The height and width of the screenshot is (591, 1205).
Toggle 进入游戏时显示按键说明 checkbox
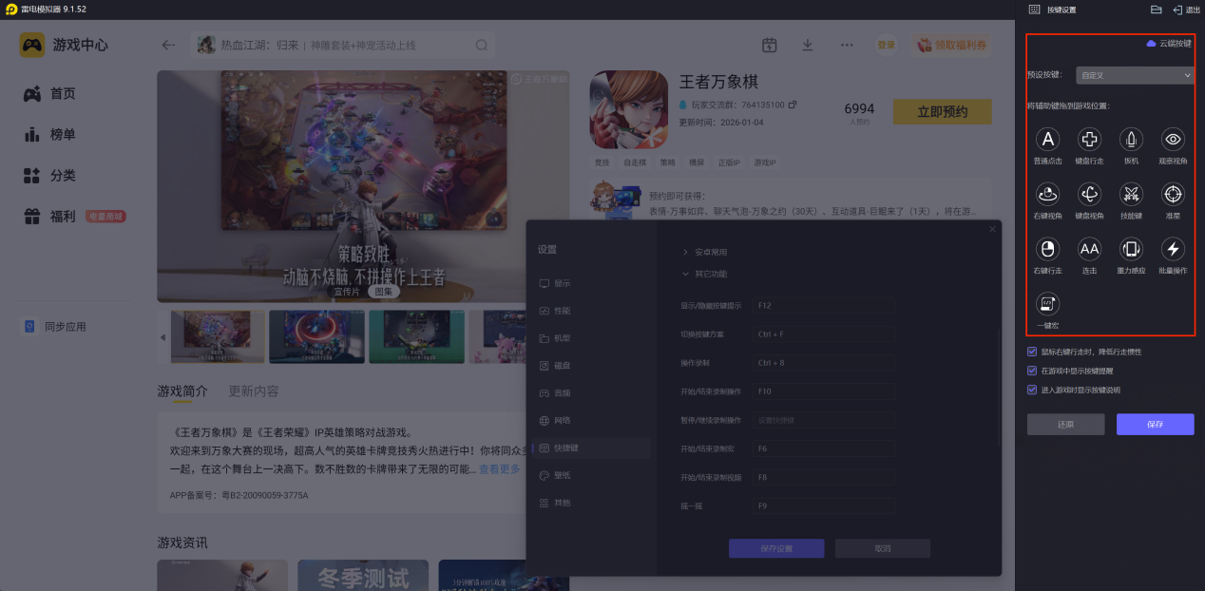tap(1033, 390)
